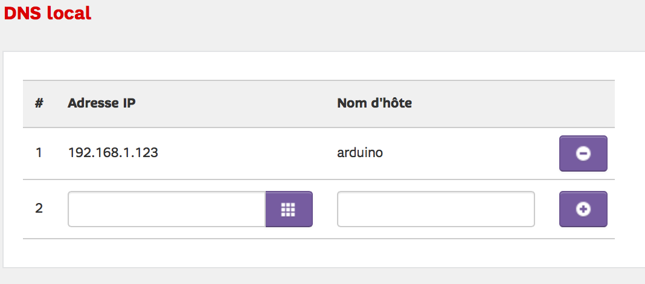Select the 192.168.1.123 address text

(x=113, y=153)
